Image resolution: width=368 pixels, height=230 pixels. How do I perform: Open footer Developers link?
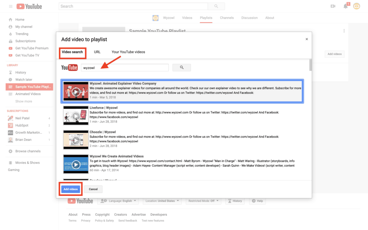point(158,215)
